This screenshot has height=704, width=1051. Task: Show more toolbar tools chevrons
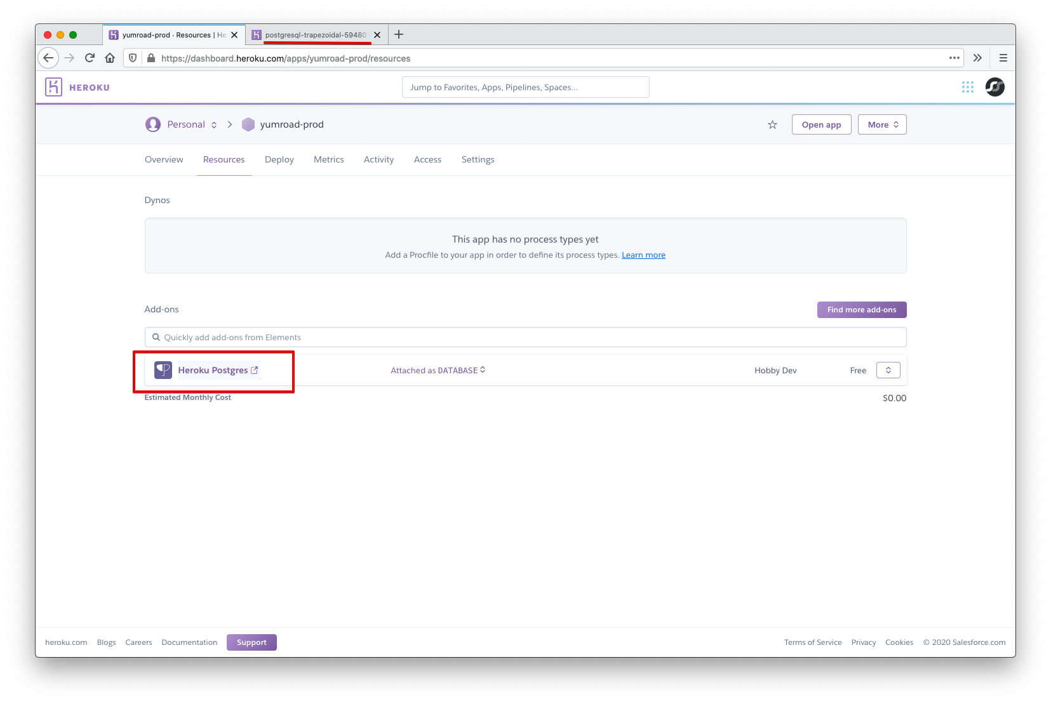pyautogui.click(x=977, y=58)
